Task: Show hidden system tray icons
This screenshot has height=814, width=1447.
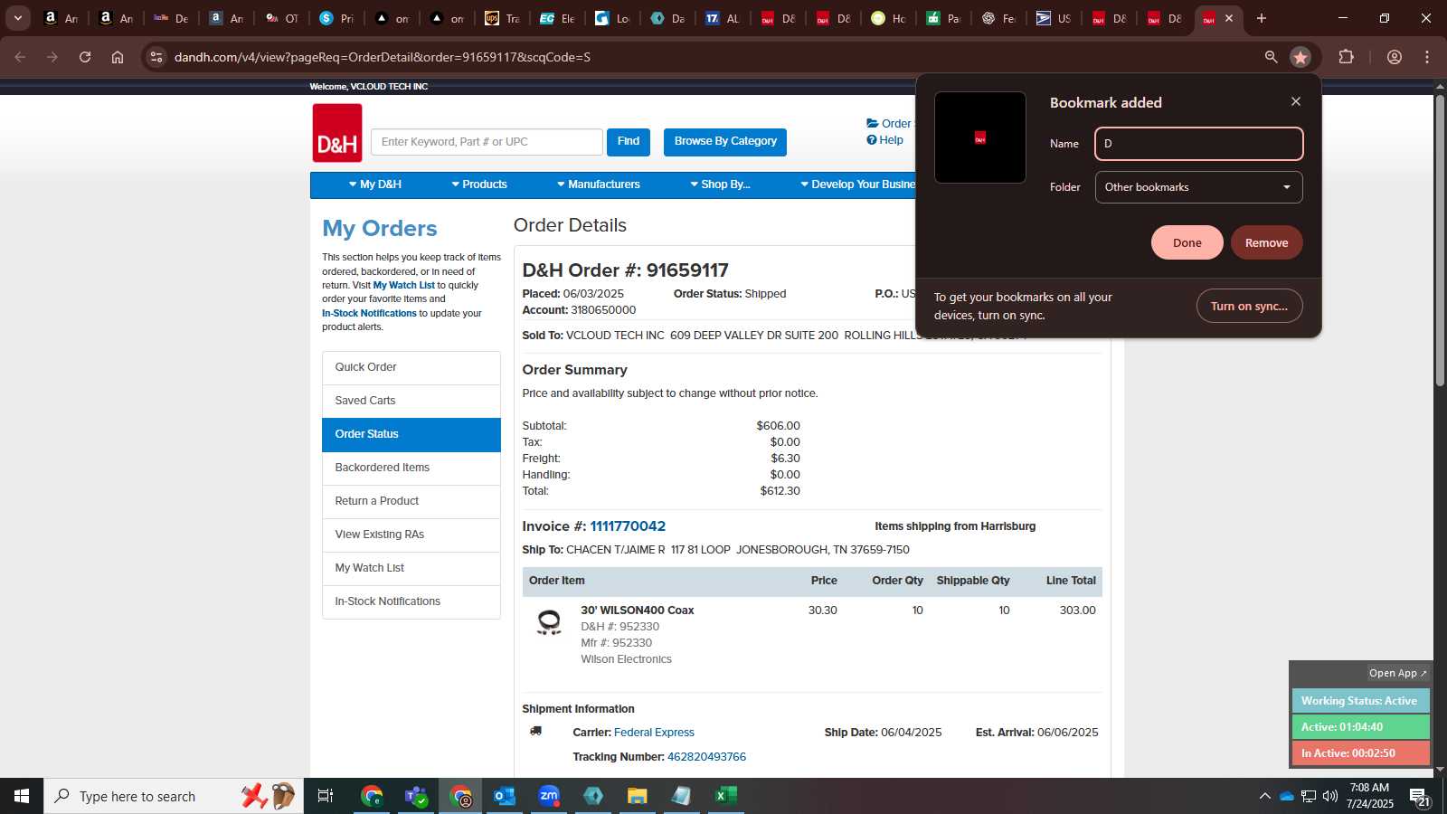Action: coord(1264,796)
